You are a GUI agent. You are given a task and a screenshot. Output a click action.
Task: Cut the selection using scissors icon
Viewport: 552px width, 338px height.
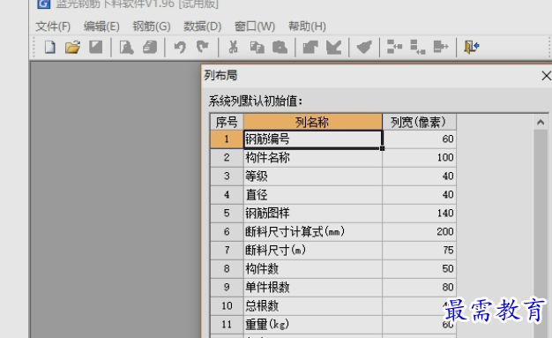[233, 47]
